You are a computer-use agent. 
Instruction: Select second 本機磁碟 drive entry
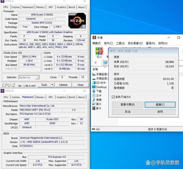(x=100, y=79)
